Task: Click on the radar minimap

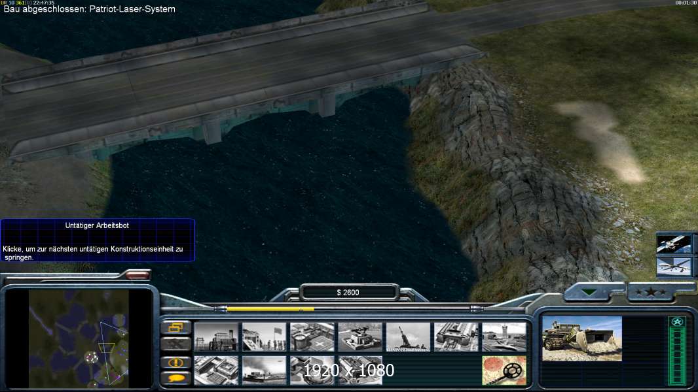Action: (x=79, y=338)
